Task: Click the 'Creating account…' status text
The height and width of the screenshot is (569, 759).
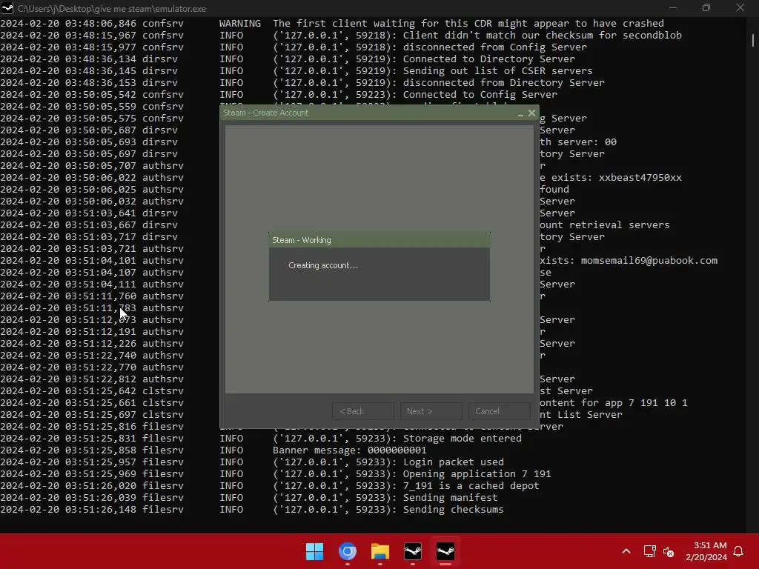Action: pyautogui.click(x=323, y=265)
